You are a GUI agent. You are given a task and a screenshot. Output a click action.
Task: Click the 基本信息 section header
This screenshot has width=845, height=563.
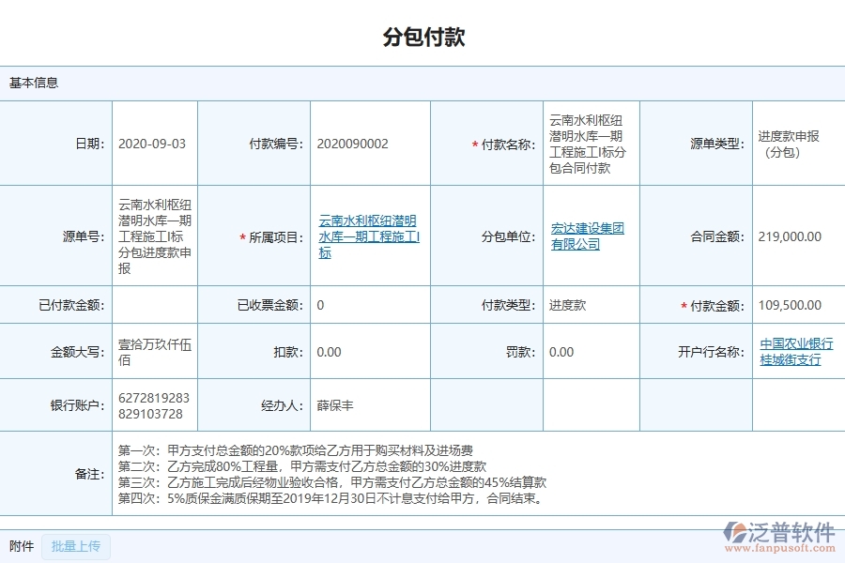[x=33, y=83]
